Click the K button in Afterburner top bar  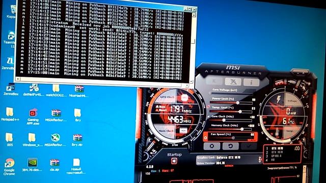coord(214,81)
